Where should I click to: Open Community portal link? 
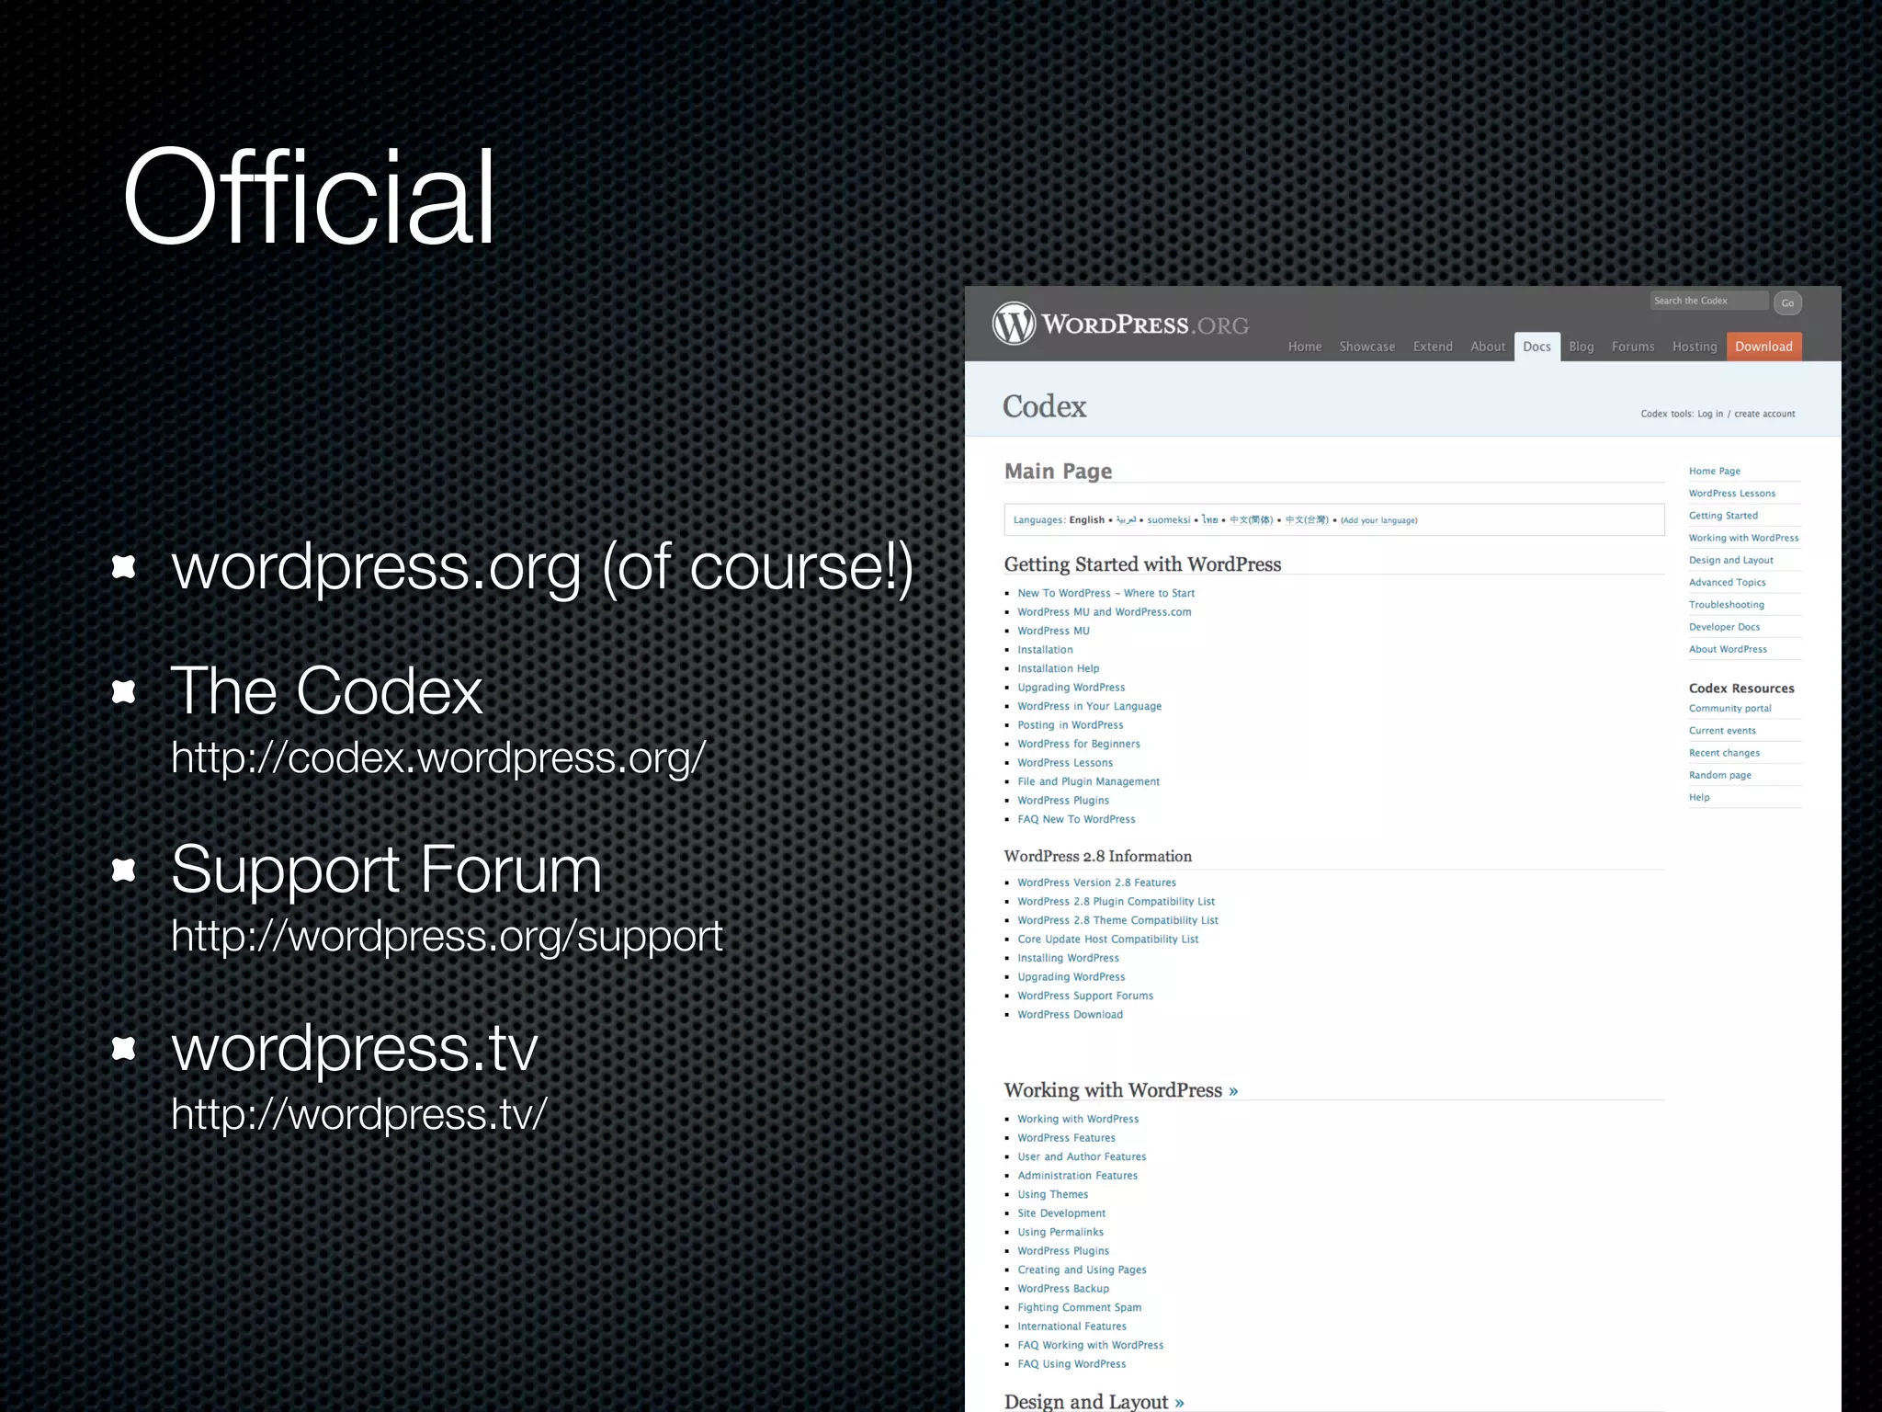1729,709
